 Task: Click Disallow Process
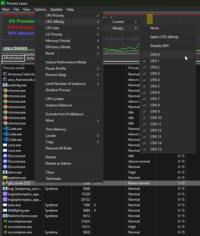point(69,90)
